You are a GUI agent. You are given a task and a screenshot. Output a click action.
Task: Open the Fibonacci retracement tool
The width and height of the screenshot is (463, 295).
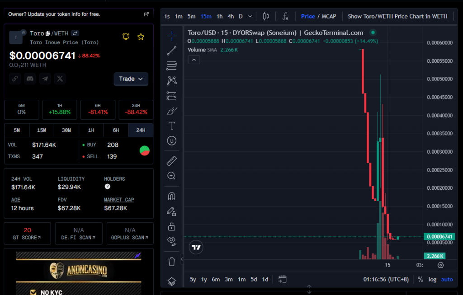tap(171, 66)
